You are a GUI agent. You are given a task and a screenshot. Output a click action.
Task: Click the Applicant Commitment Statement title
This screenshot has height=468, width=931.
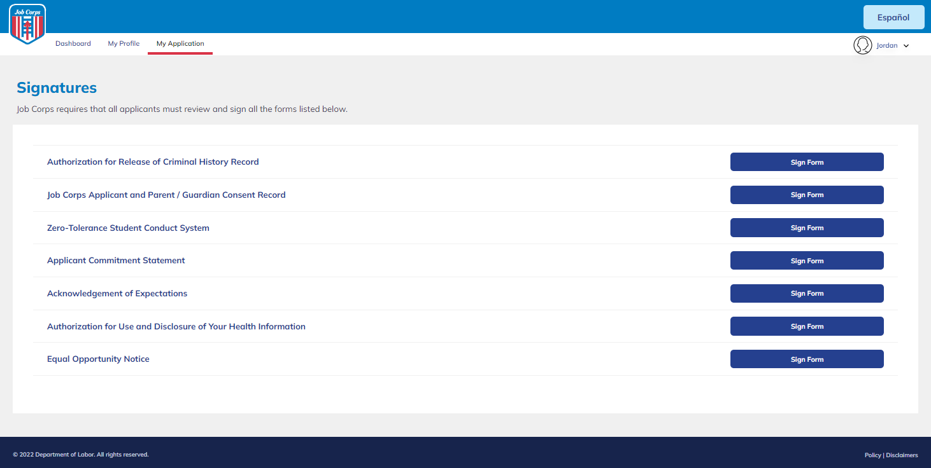(116, 261)
